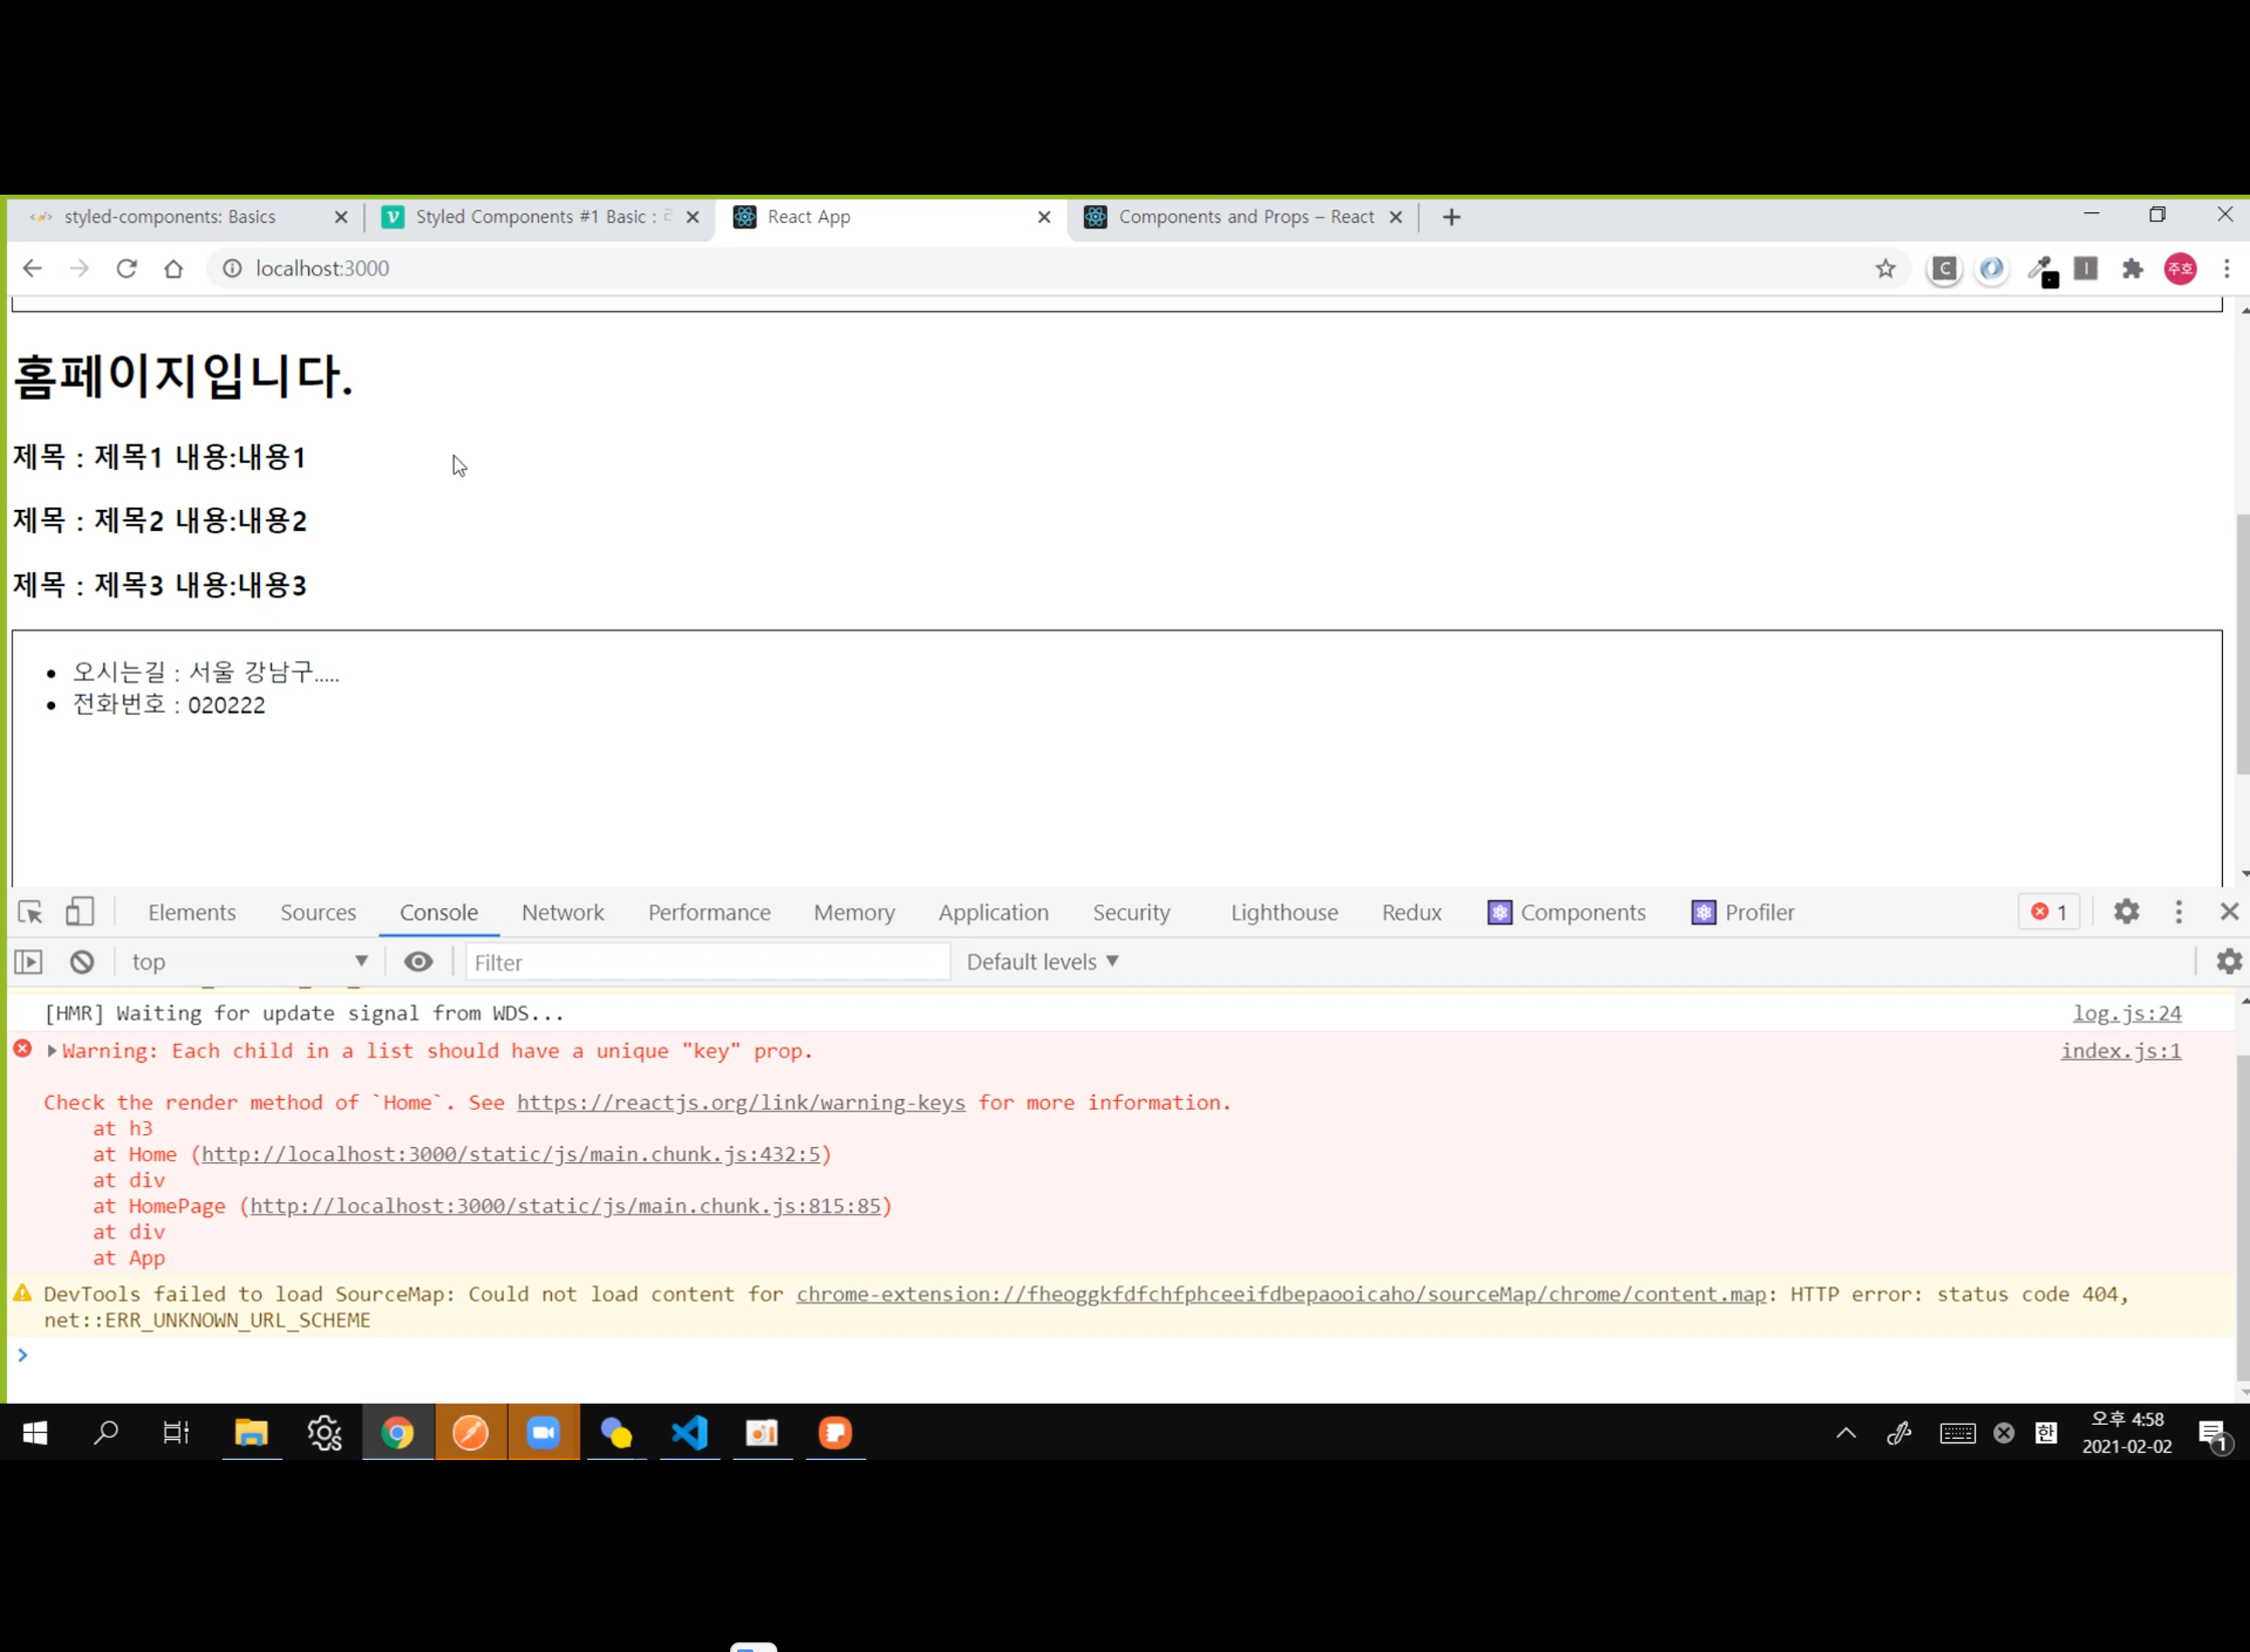The image size is (2250, 1652).
Task: Open Zoom from the taskbar
Action: pos(543,1433)
